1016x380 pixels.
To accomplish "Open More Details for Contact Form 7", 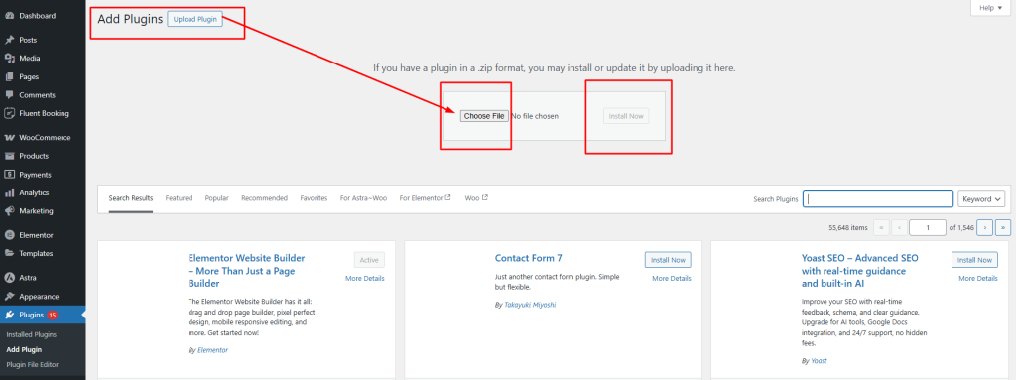I will tap(672, 278).
